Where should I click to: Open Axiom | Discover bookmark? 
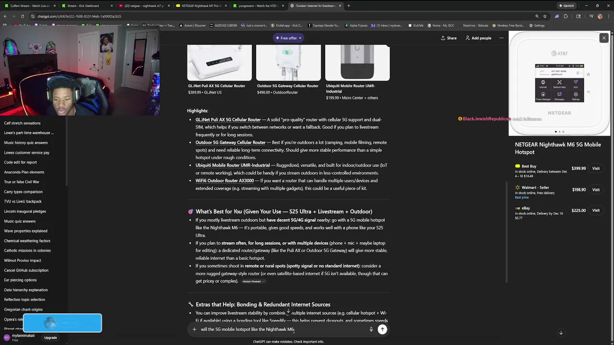tap(193, 25)
